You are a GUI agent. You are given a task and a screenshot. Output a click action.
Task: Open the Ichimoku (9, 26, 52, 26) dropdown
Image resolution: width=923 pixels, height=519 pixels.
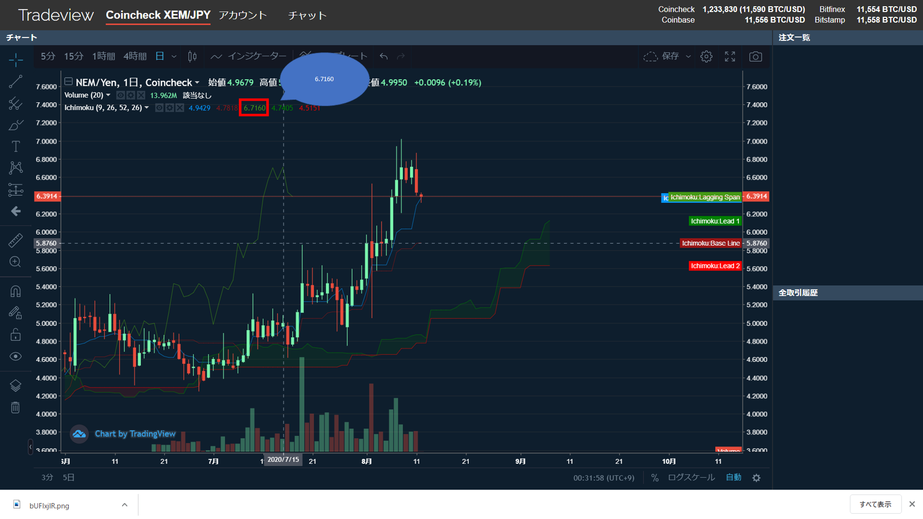point(147,108)
